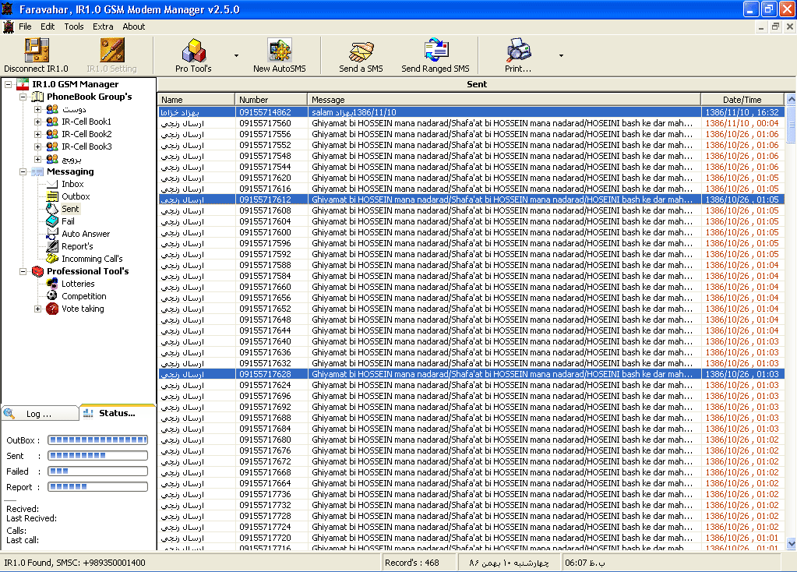Click the IR1.0 GSM Manager flag icon
This screenshot has width=797, height=572.
tap(23, 84)
